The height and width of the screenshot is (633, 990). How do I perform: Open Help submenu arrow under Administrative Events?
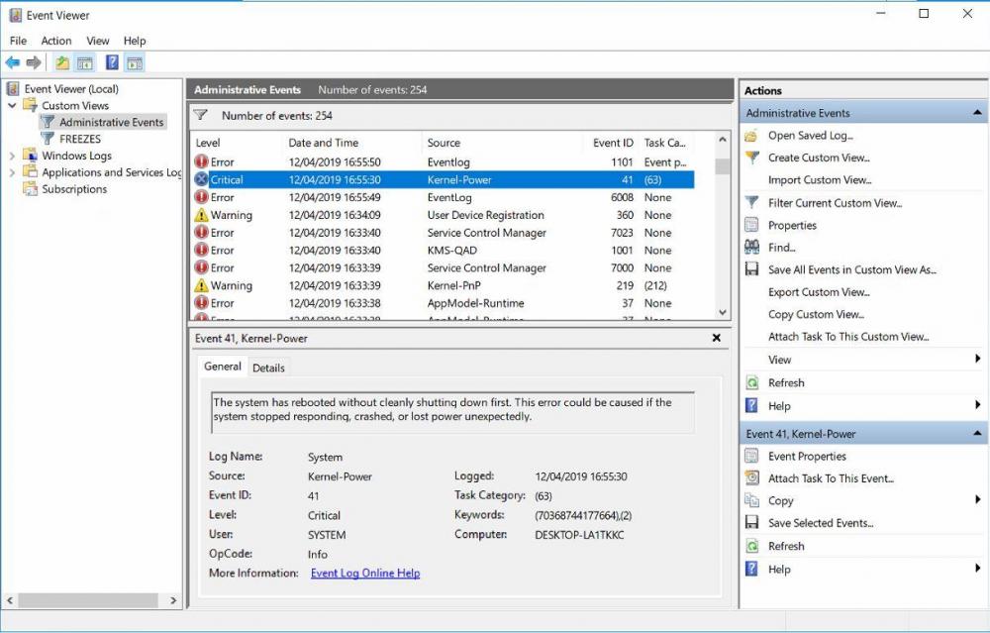coord(977,405)
